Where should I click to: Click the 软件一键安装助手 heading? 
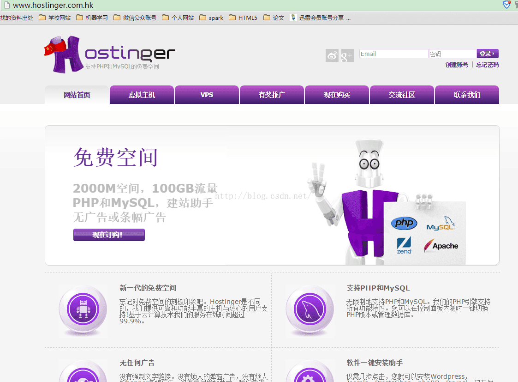point(375,363)
